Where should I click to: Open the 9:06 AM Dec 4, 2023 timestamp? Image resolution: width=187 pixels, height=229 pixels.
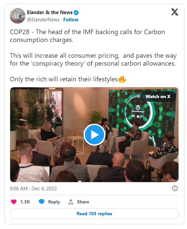click(x=33, y=189)
